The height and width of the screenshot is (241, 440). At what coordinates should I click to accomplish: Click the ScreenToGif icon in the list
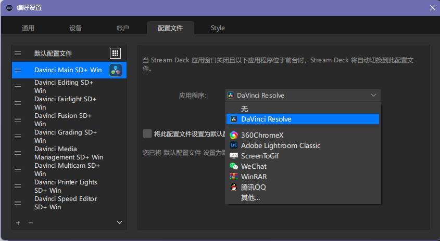tap(234, 156)
